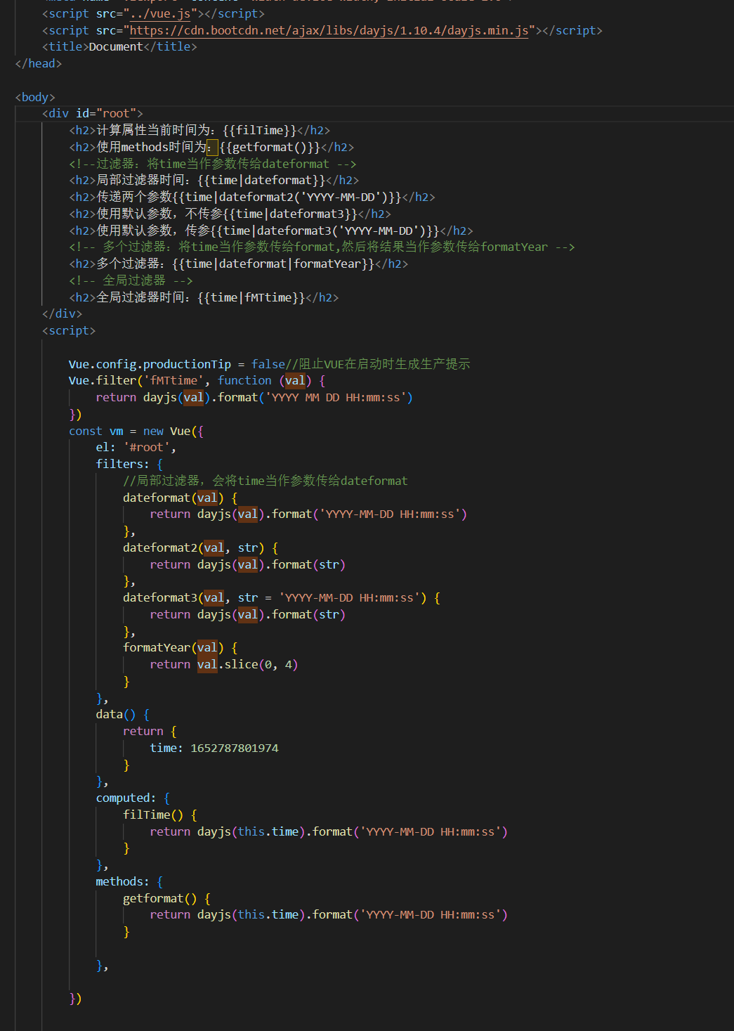Click the time value 1652787801974
Screen dimensions: 734x1031
pos(234,748)
